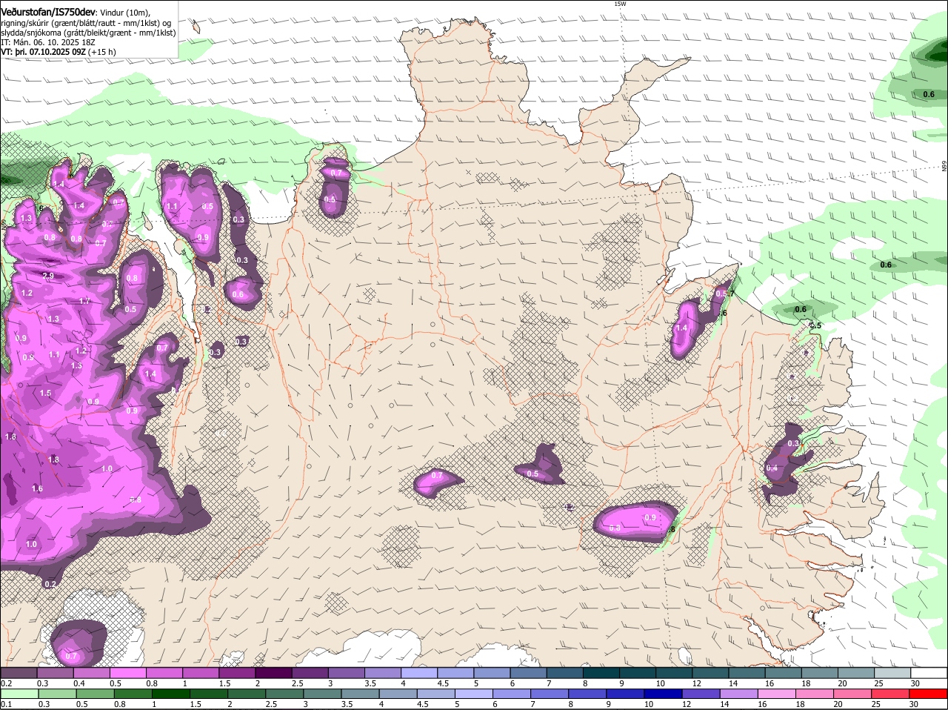This screenshot has height=710, width=948.
Task: Click the deep blue rain swatch between 10 and 12
Action: point(664,694)
